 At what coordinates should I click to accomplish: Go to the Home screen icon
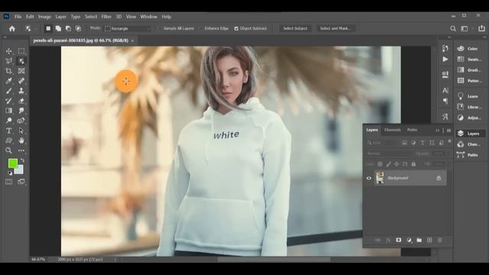[12, 29]
